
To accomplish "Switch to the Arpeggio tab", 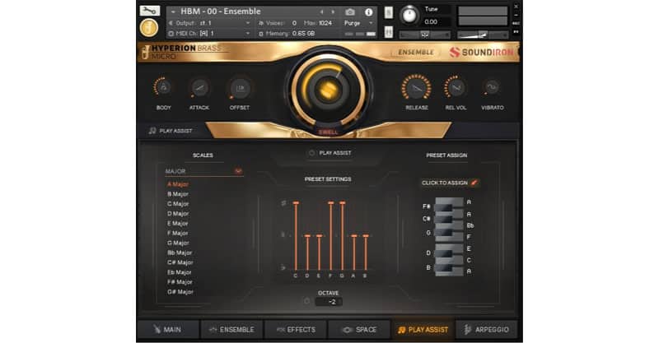I will (486, 330).
